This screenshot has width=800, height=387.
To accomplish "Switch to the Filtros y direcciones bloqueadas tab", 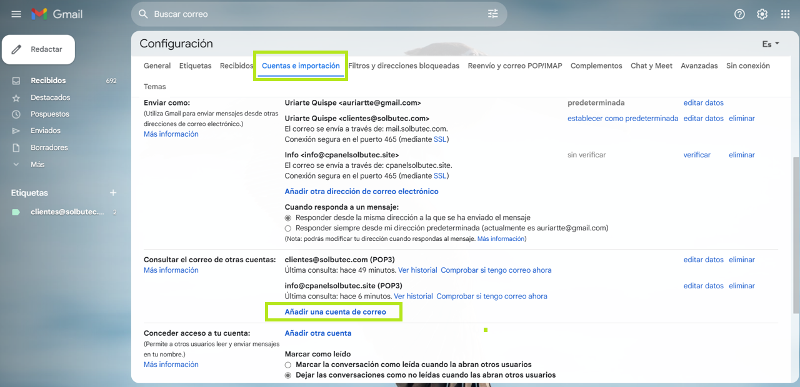I will coord(403,66).
